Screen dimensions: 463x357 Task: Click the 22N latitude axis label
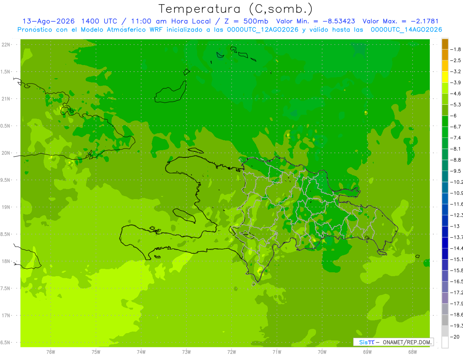point(6,45)
